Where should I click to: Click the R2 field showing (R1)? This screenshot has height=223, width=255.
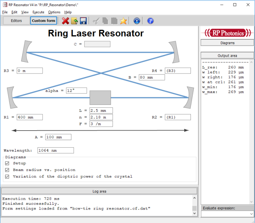(178, 117)
